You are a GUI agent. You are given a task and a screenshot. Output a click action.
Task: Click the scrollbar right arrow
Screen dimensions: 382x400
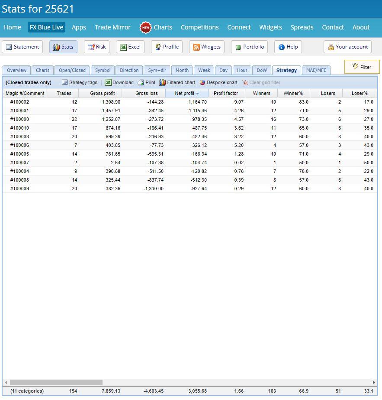point(374,382)
